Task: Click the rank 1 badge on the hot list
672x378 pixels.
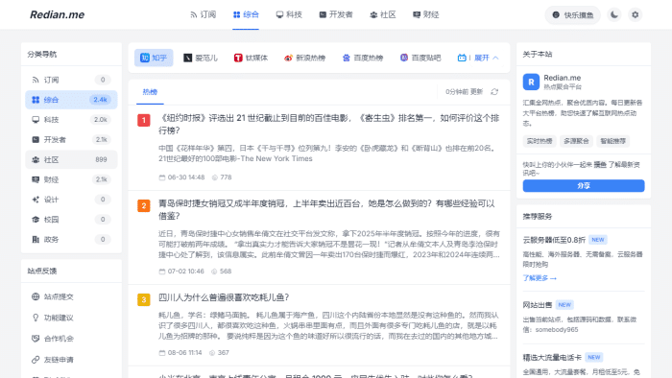Action: 144,120
